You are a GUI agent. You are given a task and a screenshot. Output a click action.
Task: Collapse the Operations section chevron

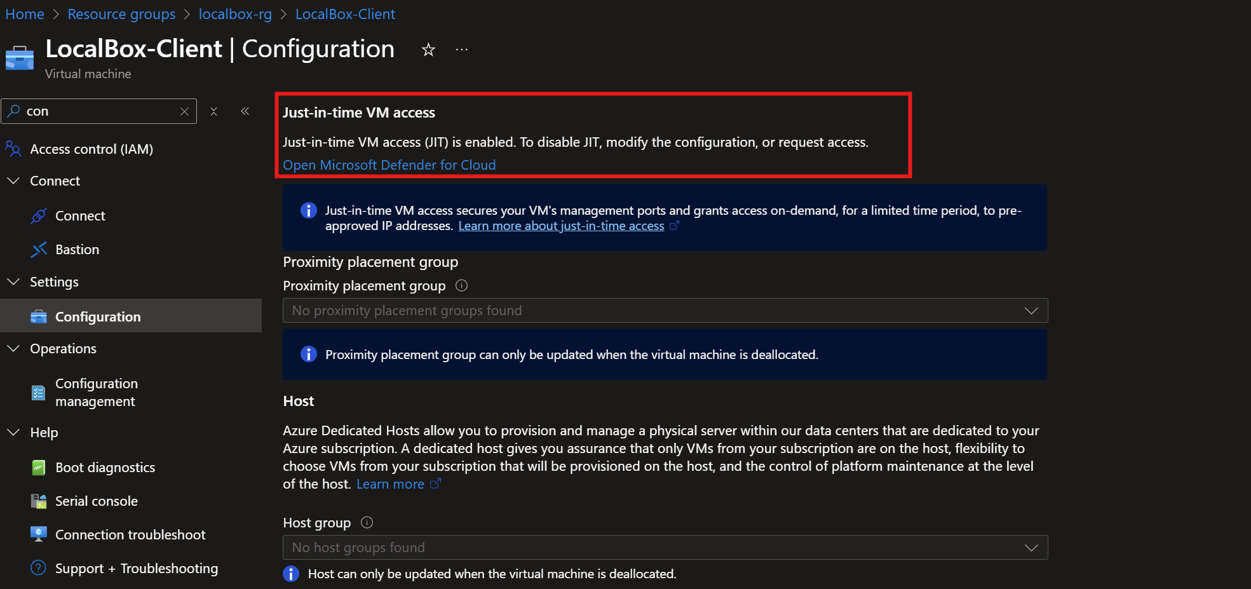pos(13,348)
